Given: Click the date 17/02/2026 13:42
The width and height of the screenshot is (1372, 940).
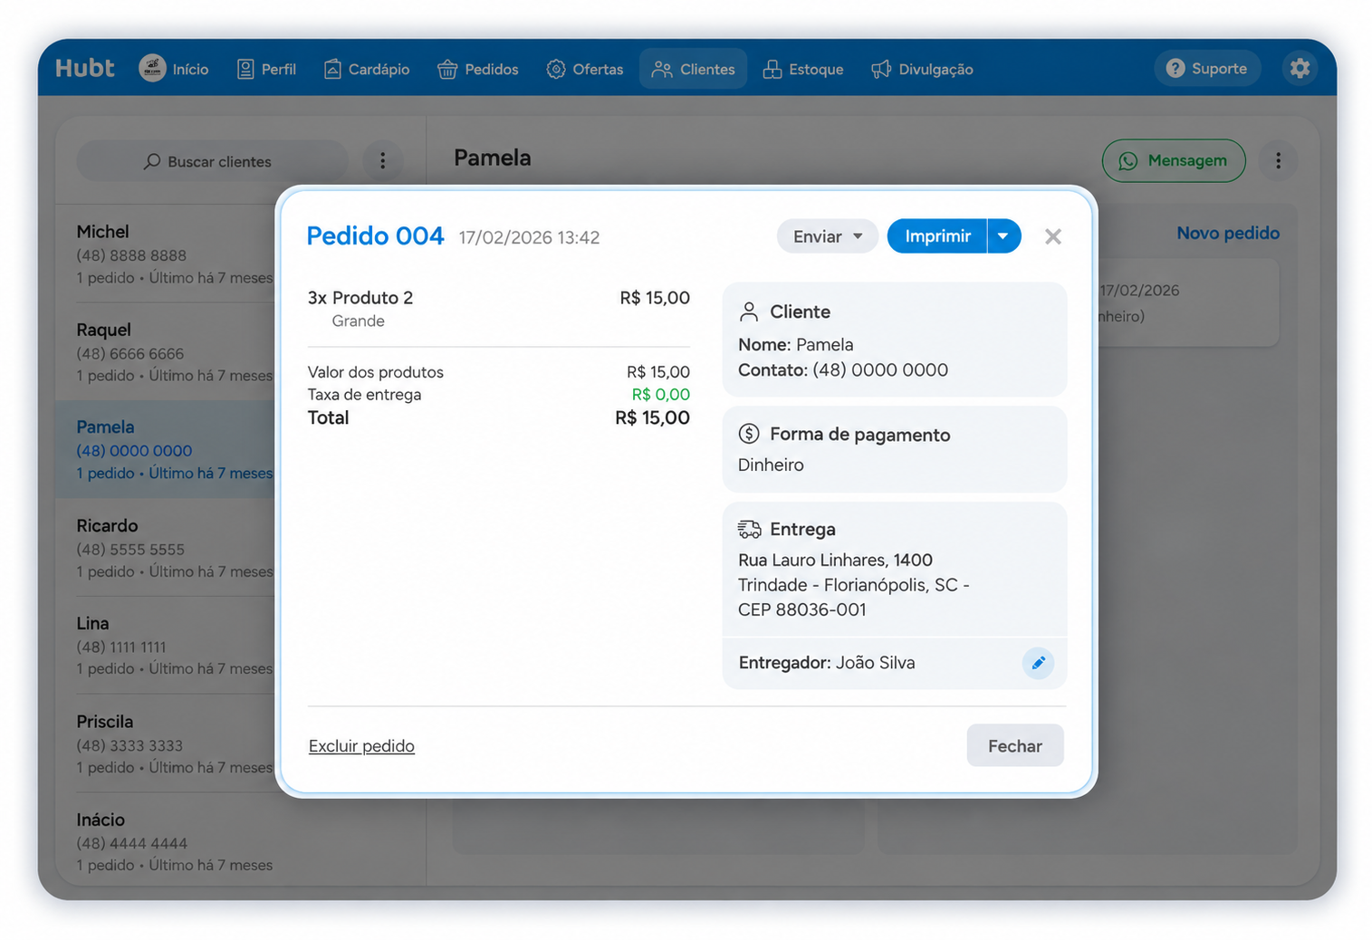Looking at the screenshot, I should click(x=529, y=237).
